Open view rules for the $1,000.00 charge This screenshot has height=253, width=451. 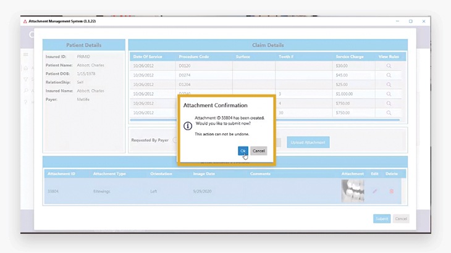tap(389, 94)
